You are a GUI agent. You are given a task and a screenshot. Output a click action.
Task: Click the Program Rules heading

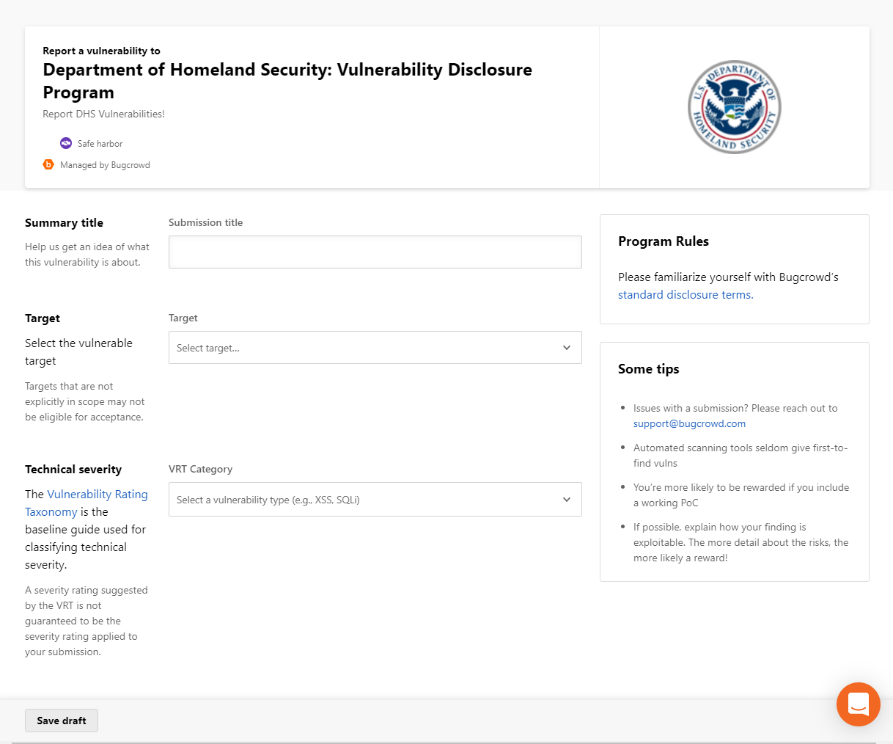tap(664, 241)
